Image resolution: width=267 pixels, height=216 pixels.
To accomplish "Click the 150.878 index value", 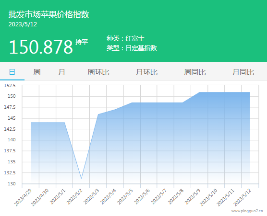I will click(41, 47).
